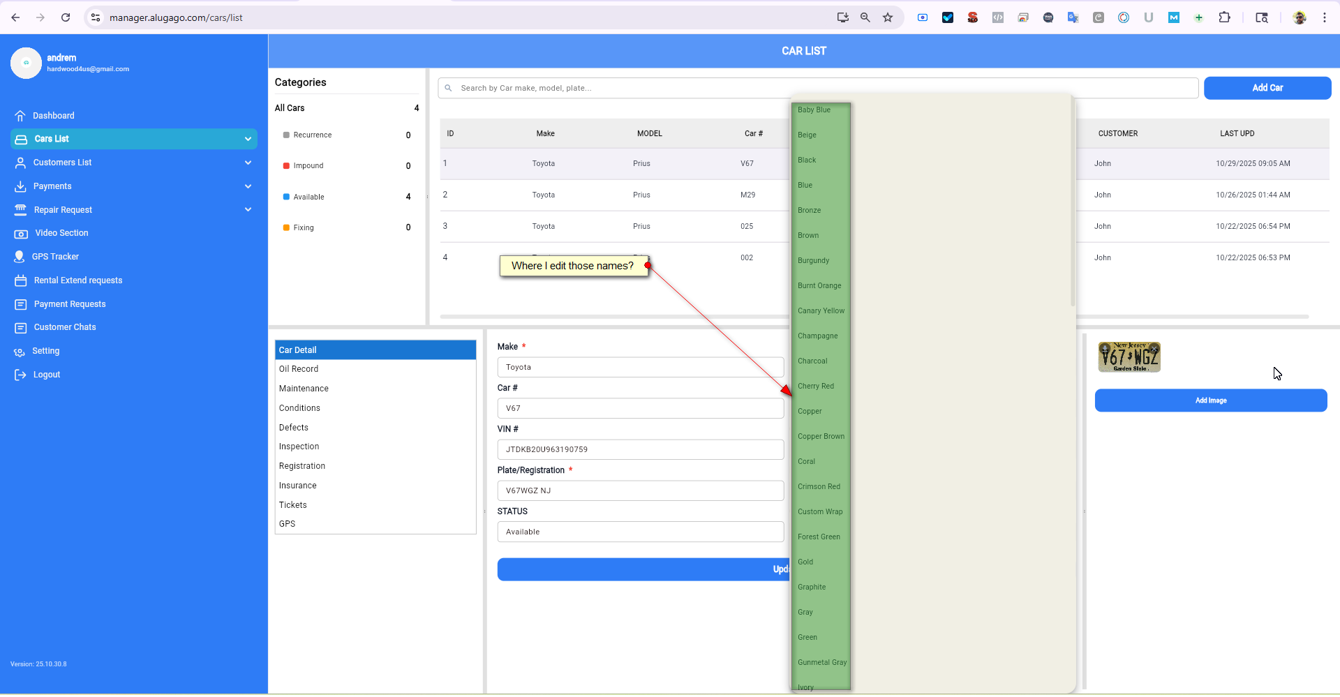Switch to the Insurance tab
The height and width of the screenshot is (697, 1340).
pyautogui.click(x=298, y=486)
